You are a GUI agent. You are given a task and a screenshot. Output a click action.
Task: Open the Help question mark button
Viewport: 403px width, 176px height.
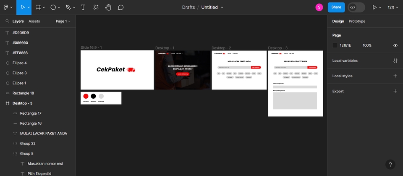[390, 164]
